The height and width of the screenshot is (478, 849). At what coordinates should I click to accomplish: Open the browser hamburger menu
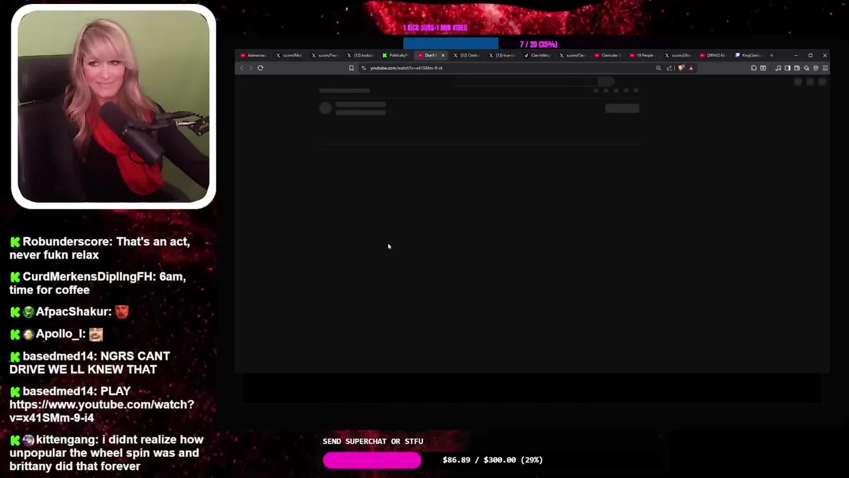pyautogui.click(x=825, y=68)
